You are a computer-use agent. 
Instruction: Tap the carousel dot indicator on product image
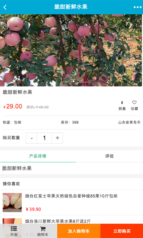[x=74, y=81]
